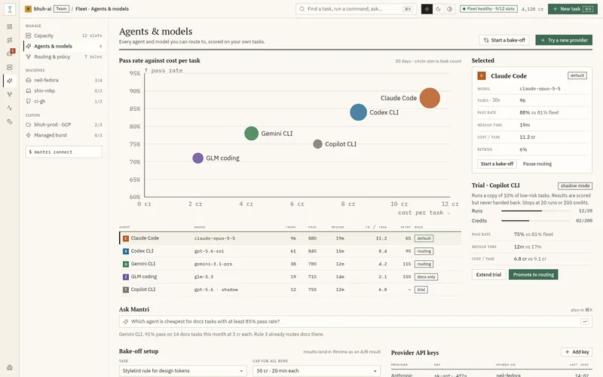
Task: Open the stacked-servers capacity icon in left rail
Action: pyautogui.click(x=10, y=67)
